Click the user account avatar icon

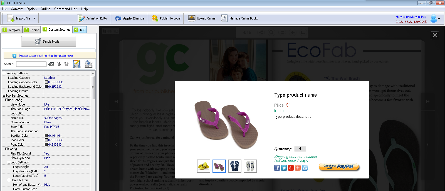433,19
